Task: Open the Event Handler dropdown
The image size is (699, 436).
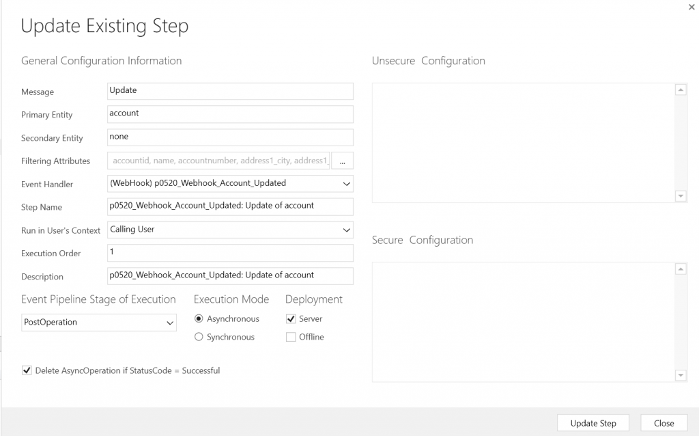Action: coord(230,183)
